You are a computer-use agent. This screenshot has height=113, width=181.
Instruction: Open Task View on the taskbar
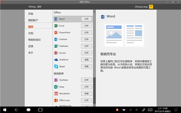[x=40, y=110]
